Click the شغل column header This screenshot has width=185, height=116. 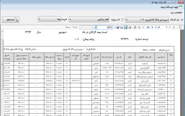coord(130,57)
